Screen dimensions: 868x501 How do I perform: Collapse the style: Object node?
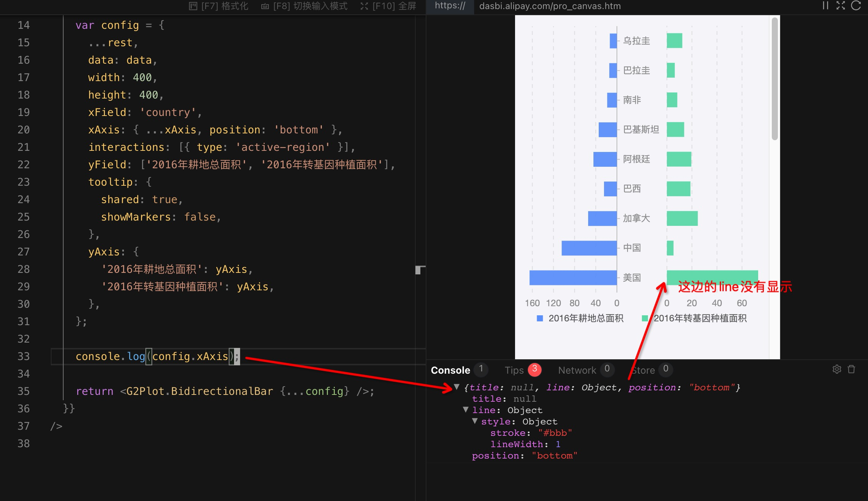tap(475, 421)
